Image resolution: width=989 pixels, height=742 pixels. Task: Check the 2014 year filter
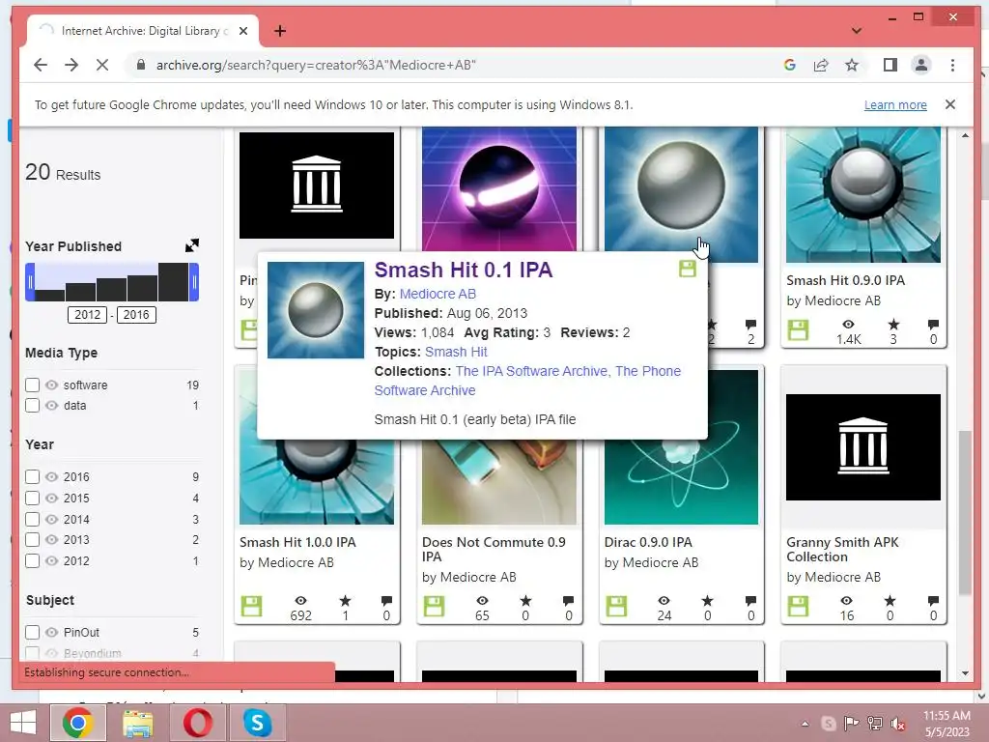coord(32,519)
